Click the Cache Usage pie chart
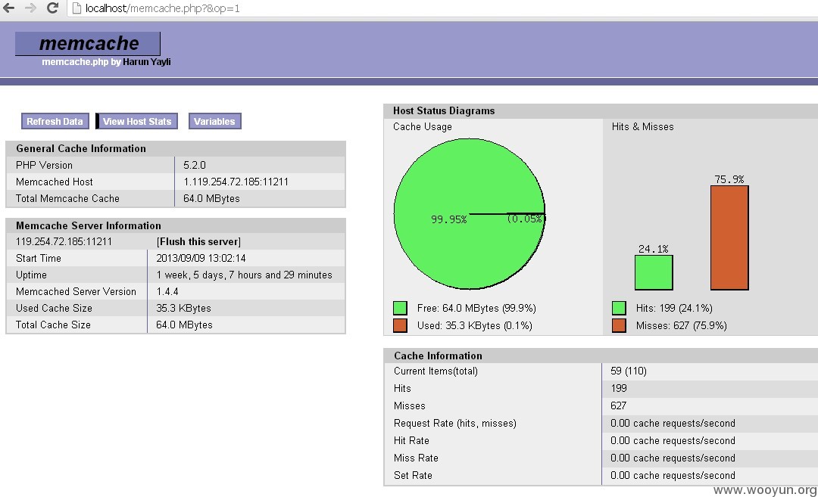The image size is (818, 497). [470, 213]
